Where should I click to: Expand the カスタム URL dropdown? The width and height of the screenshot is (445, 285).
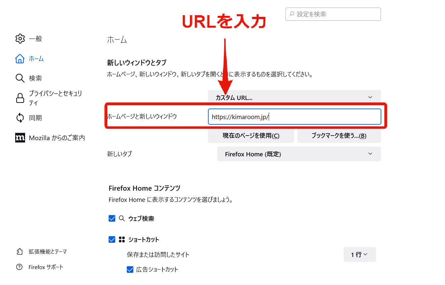click(x=294, y=98)
